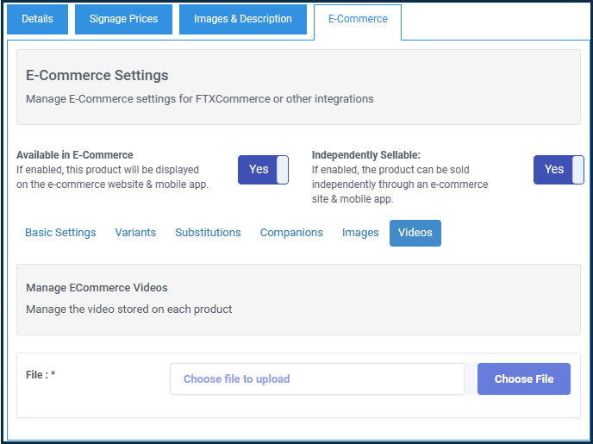Switch to the Images sub-tab
The image size is (593, 444).
360,233
